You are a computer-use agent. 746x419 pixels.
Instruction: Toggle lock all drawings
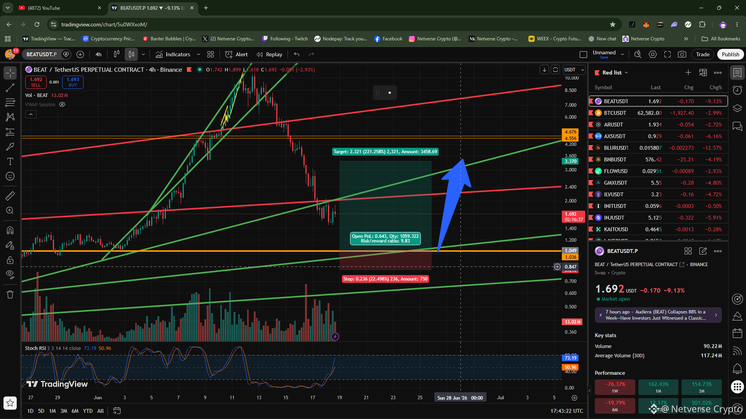tap(10, 260)
